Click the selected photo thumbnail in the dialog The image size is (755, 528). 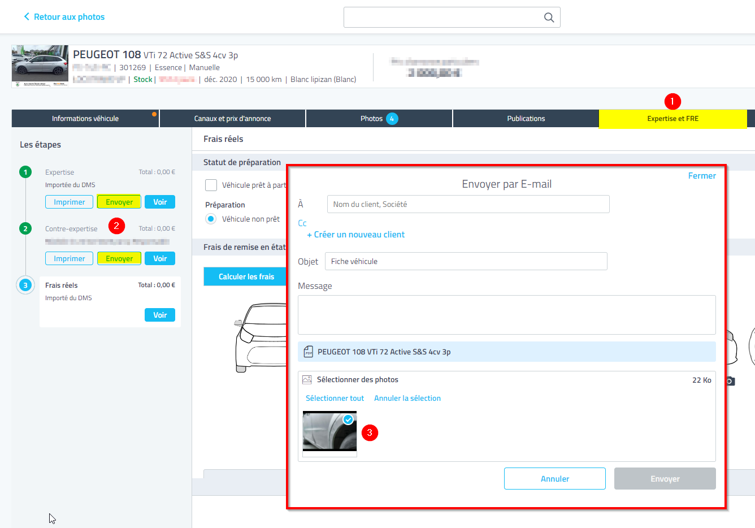329,434
